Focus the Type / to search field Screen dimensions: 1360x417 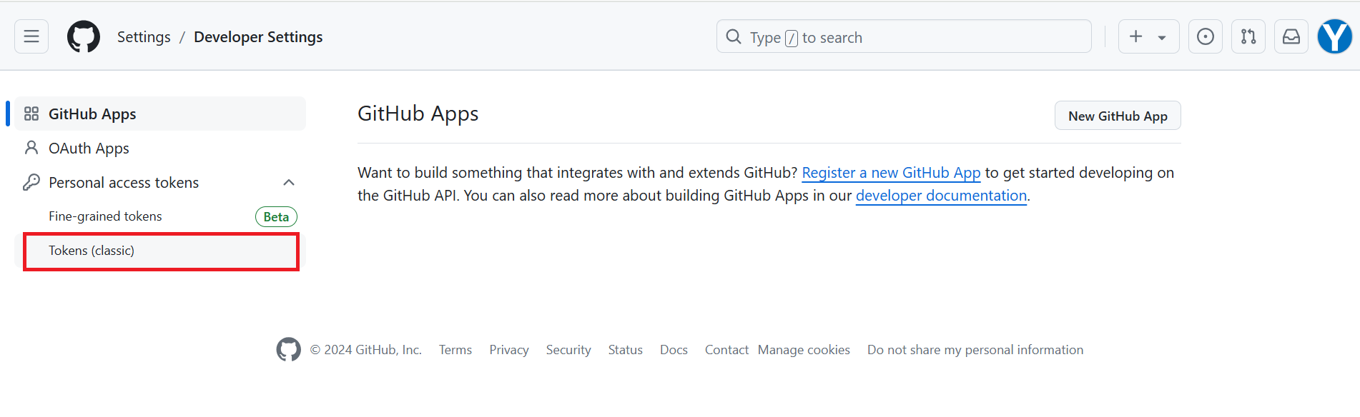(904, 37)
